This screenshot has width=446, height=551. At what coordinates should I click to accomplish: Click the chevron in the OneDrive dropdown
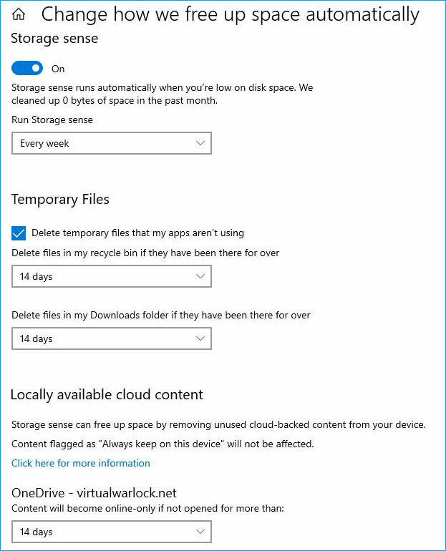[x=200, y=532]
